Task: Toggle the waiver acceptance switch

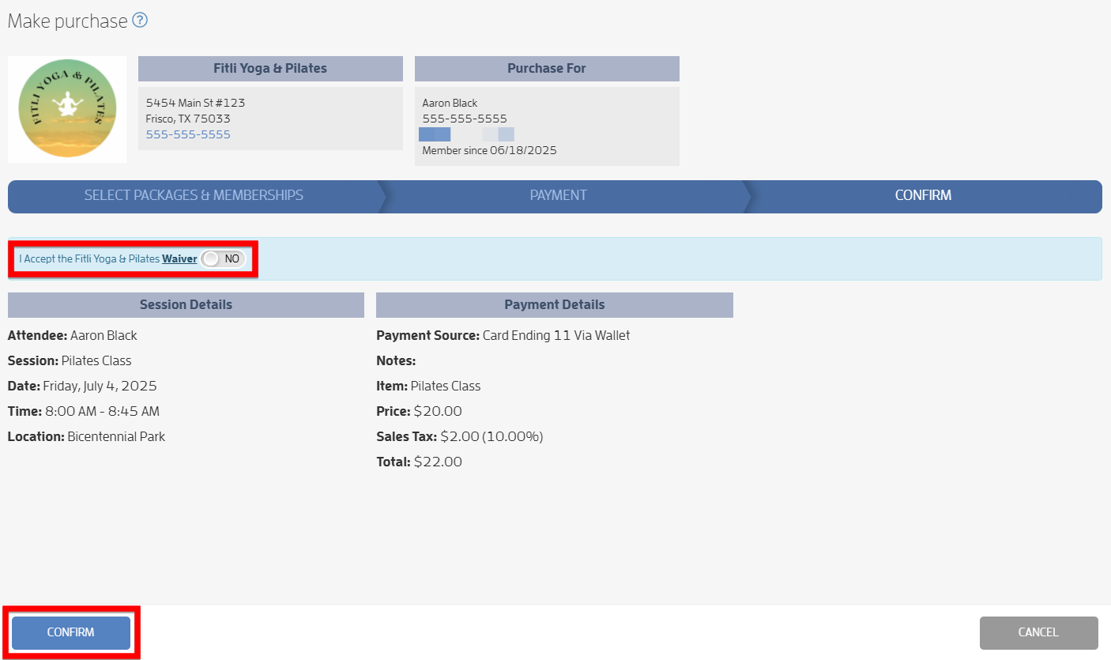Action: (223, 258)
